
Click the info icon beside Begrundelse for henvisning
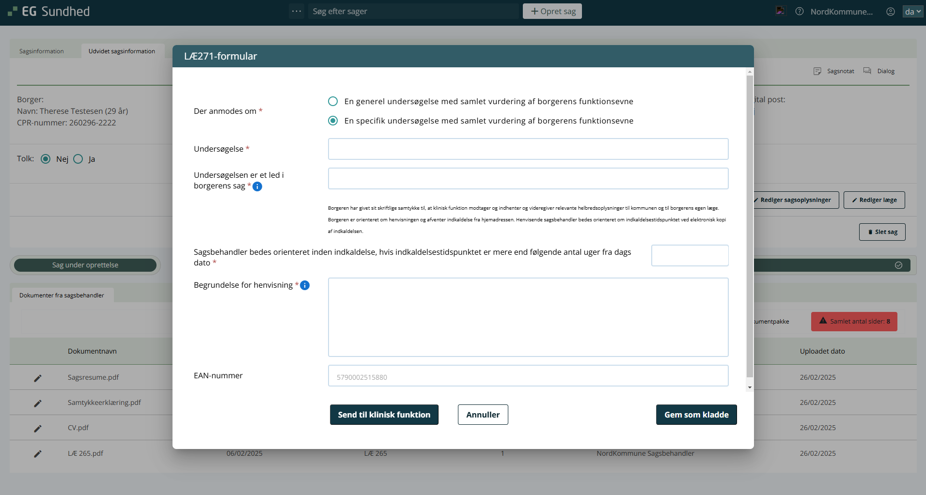(305, 285)
